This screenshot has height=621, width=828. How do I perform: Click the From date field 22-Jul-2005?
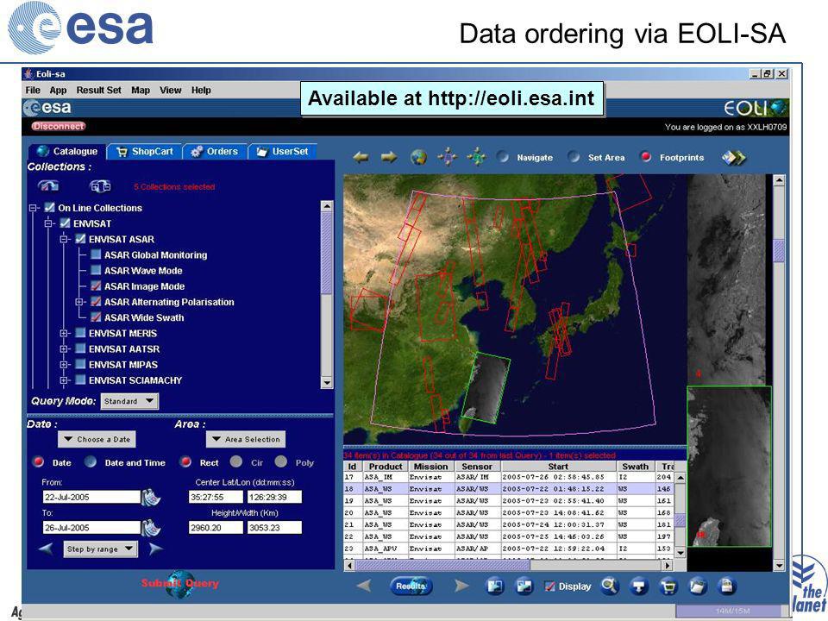[x=92, y=497]
